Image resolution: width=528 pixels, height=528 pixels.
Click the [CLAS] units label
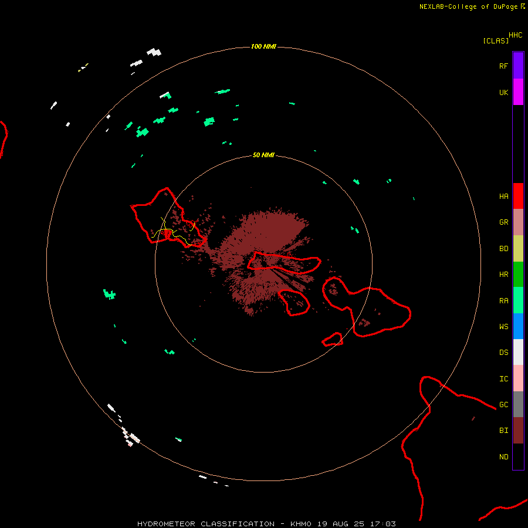(496, 41)
